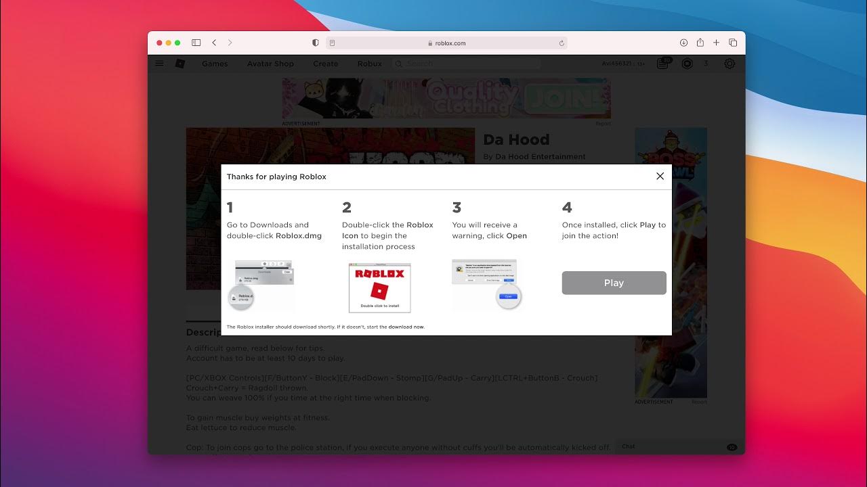The image size is (867, 487).
Task: Click the Roblox icon installer illustration
Action: coord(379,287)
